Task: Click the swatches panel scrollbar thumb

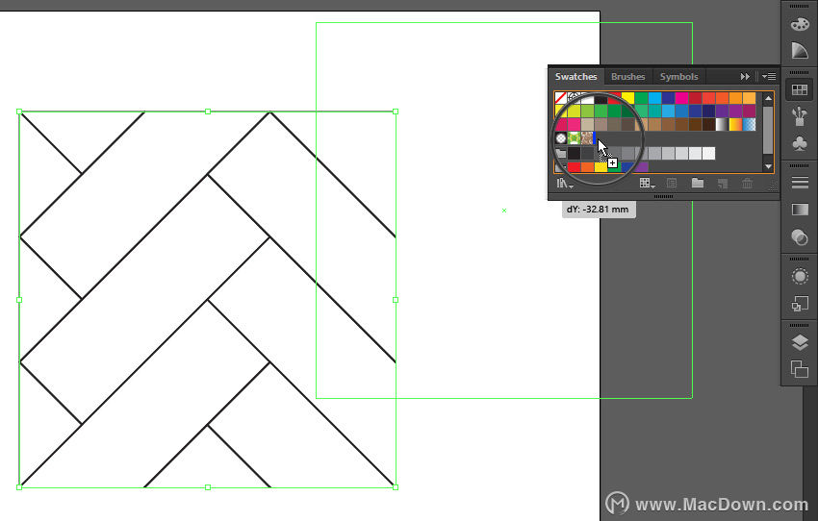Action: click(768, 131)
